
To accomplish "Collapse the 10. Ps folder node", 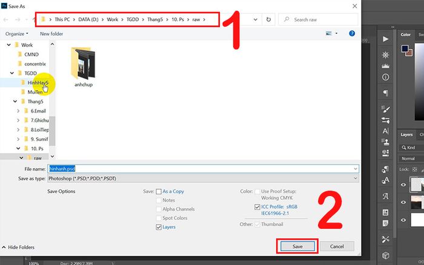I will pos(18,149).
